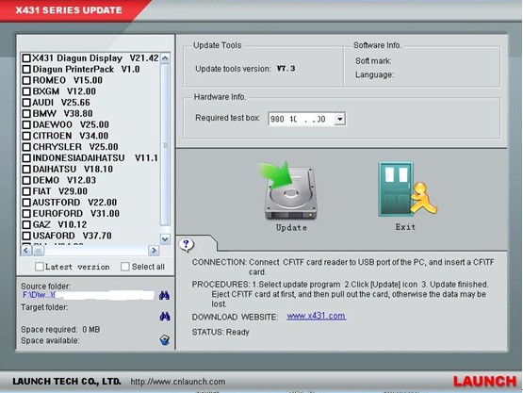Check the BMW V38.80 checkbox
Viewport: 523px width, 393px height.
coord(26,114)
